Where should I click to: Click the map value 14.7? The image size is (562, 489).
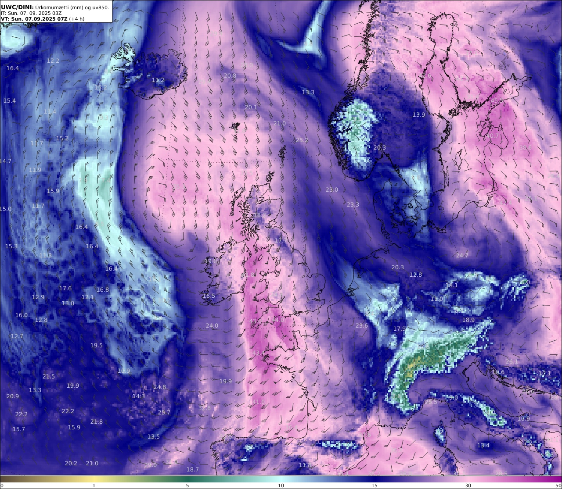(6, 161)
